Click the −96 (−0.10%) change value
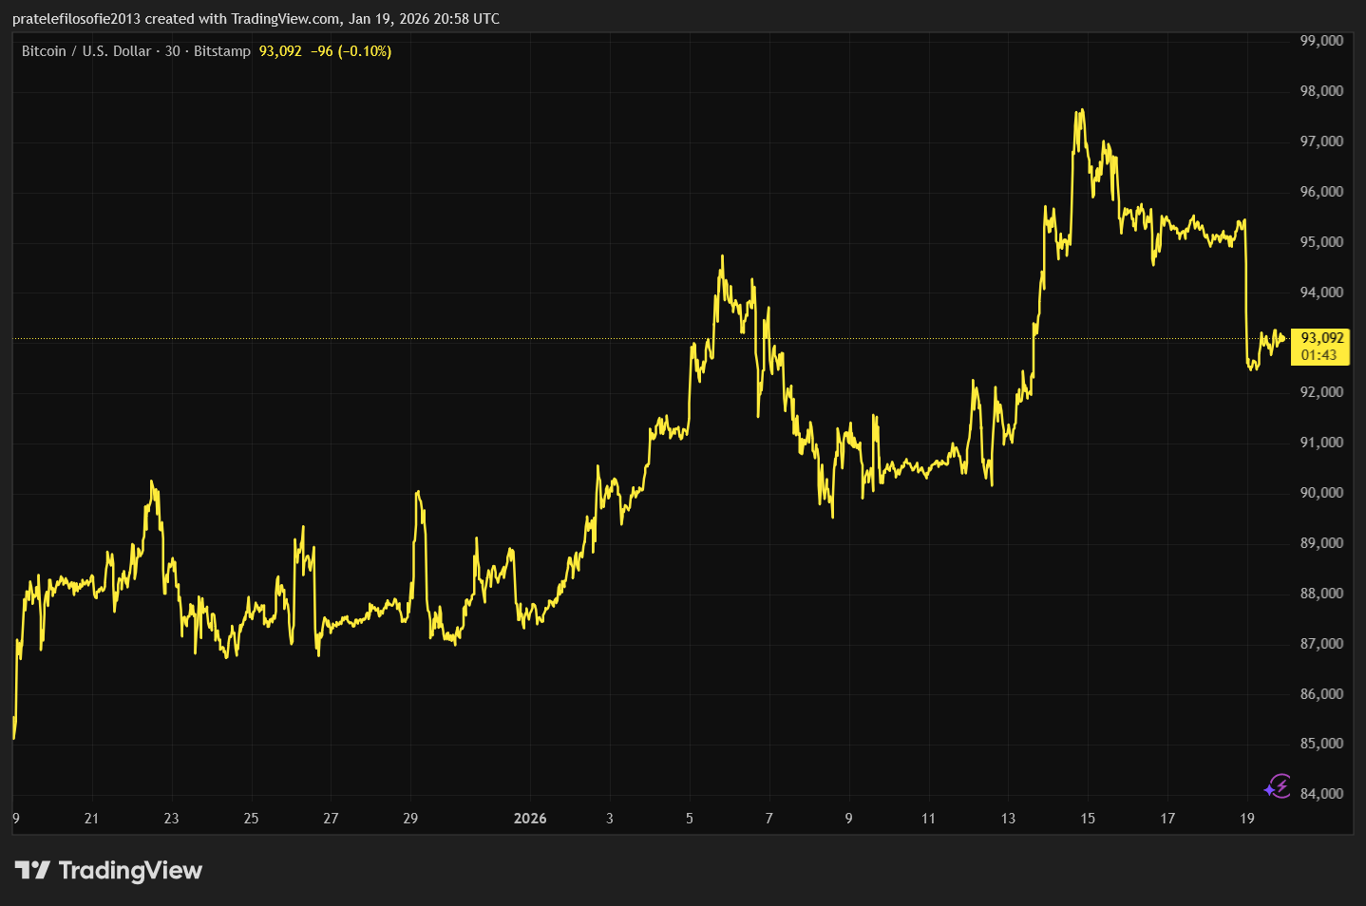Screen dimensions: 1366x906 tap(351, 51)
